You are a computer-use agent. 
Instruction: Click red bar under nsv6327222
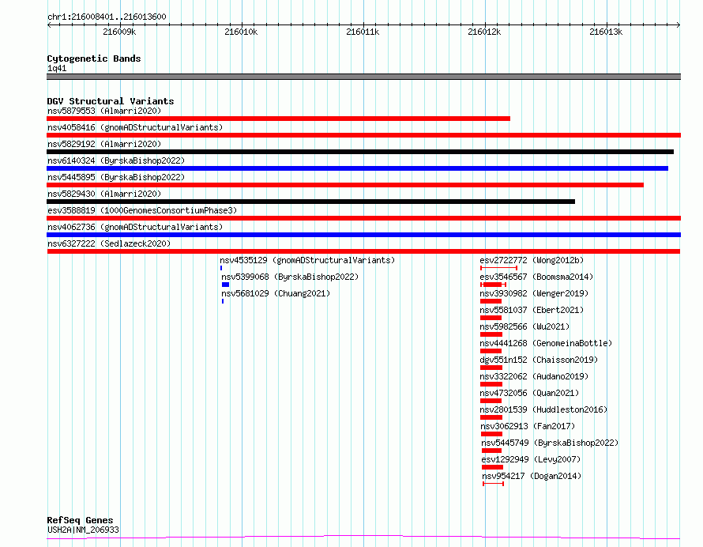363,251
